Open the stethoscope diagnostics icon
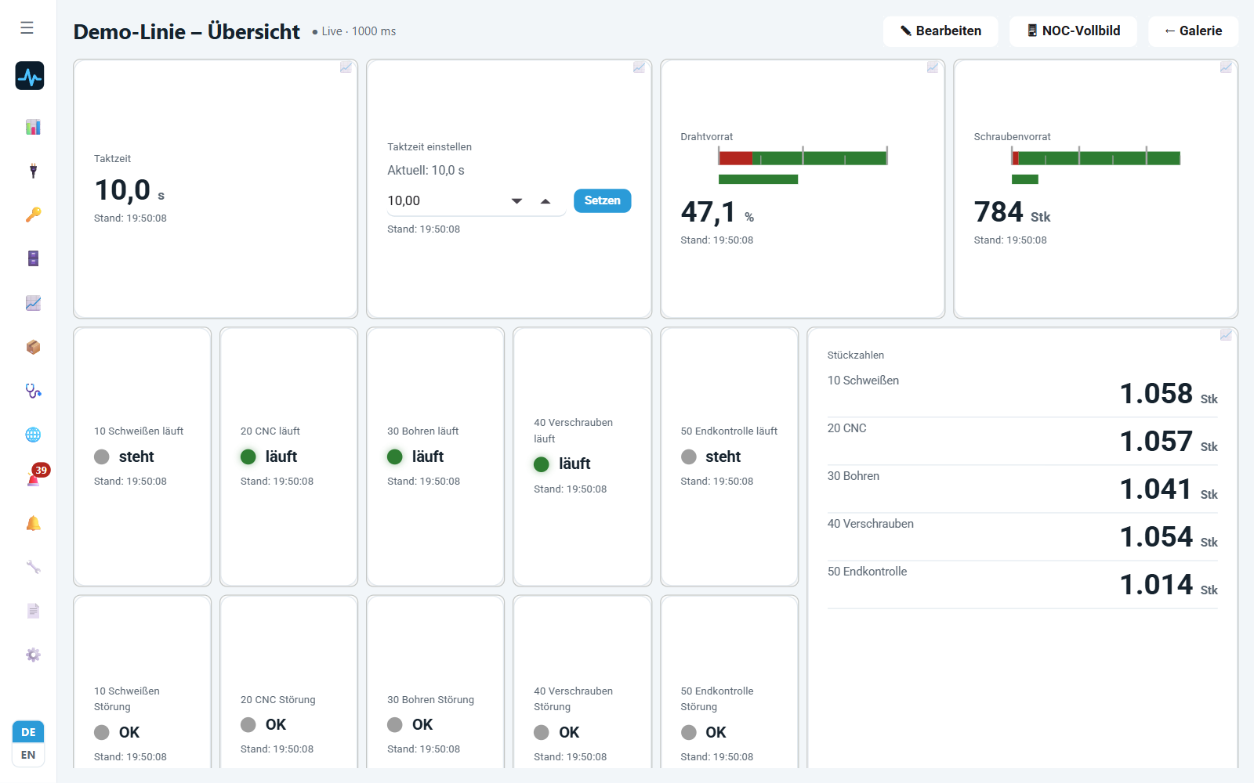The width and height of the screenshot is (1254, 783). pos(33,391)
